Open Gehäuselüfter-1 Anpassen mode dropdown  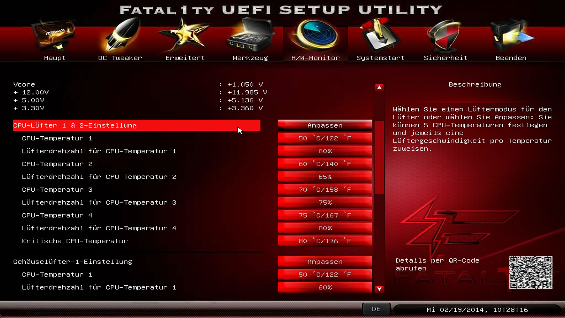[x=325, y=262]
